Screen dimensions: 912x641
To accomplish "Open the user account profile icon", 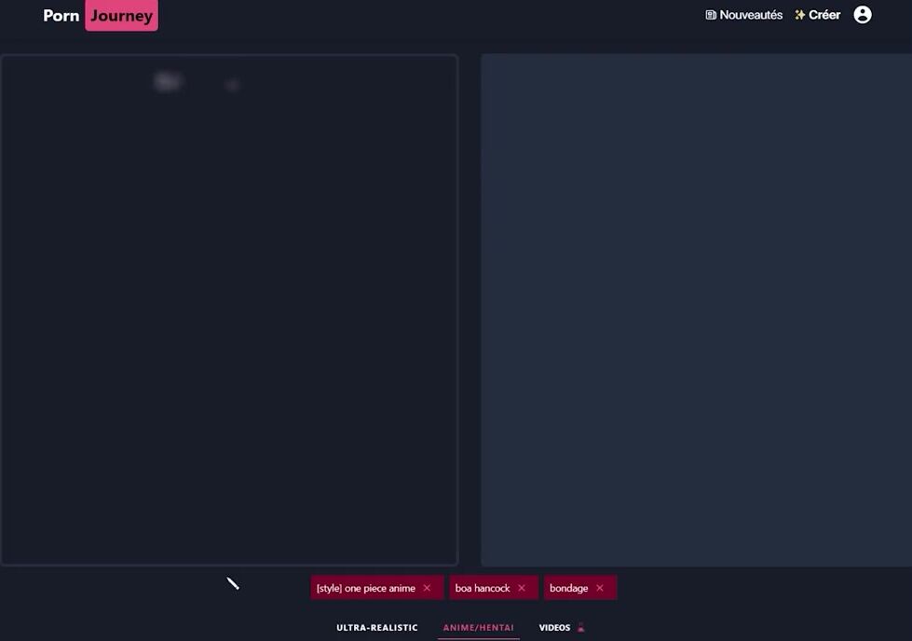I will click(x=863, y=15).
